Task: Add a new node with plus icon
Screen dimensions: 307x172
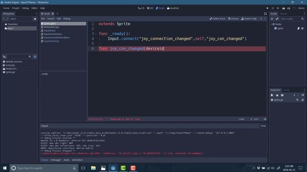Action: pos(272,19)
